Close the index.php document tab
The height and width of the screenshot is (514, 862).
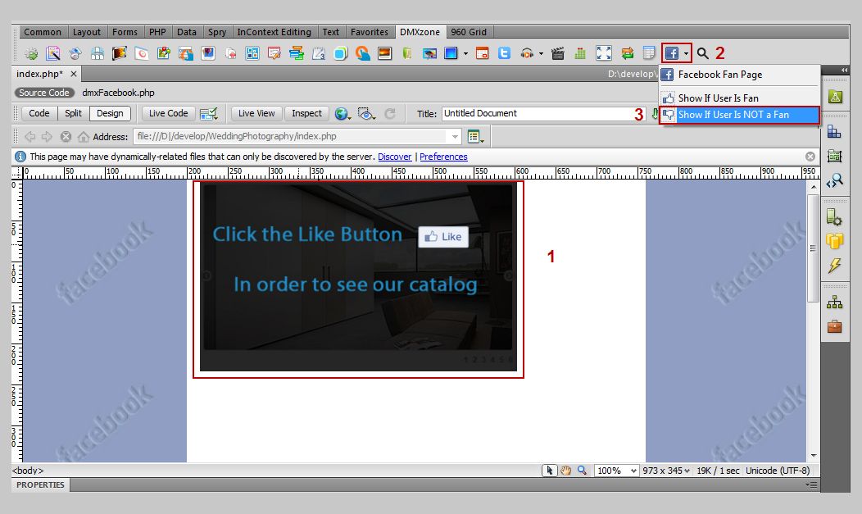tap(74, 74)
